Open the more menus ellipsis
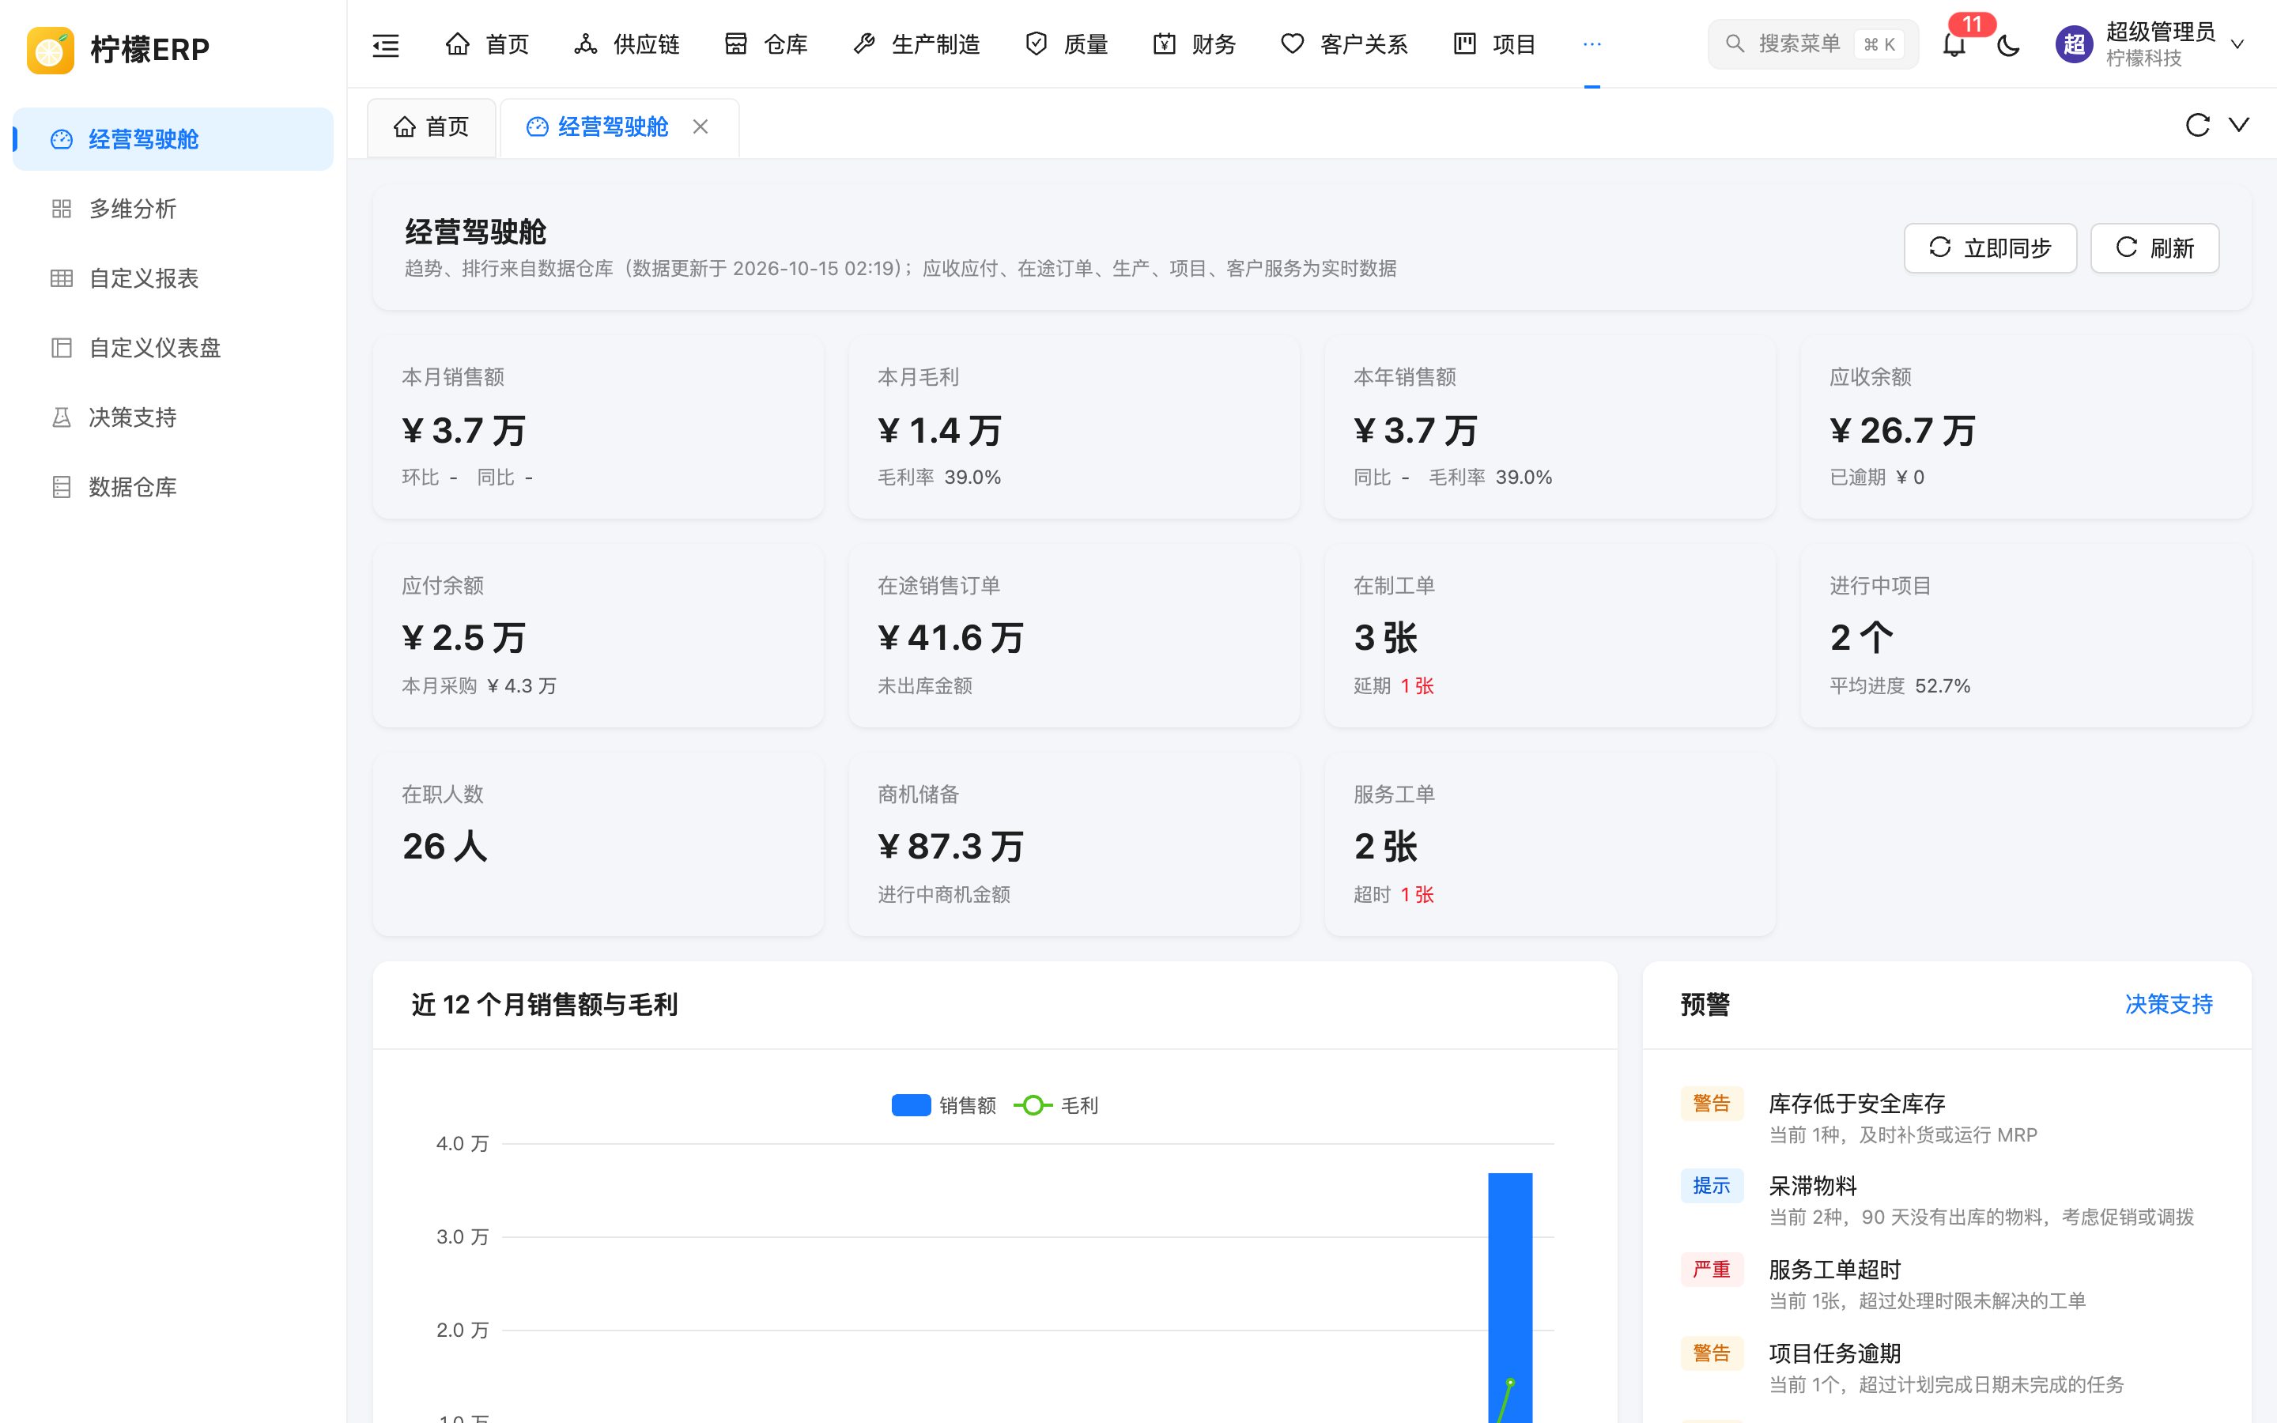This screenshot has height=1423, width=2277. click(x=1592, y=44)
